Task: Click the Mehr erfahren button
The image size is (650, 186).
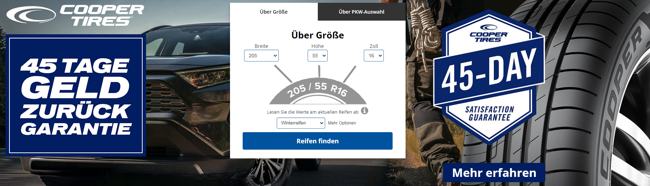Action: pos(494,173)
